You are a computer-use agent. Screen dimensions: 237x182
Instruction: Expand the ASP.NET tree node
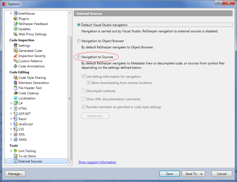coord(11,114)
